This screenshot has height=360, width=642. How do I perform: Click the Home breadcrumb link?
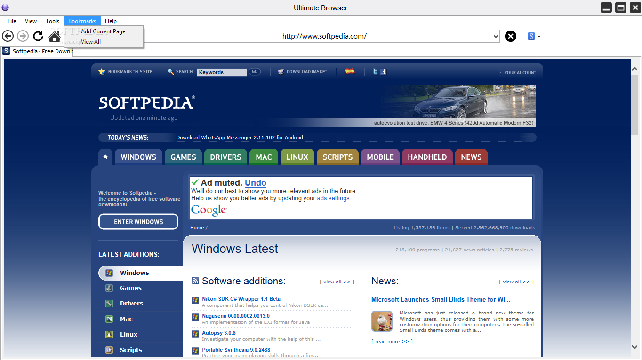197,228
